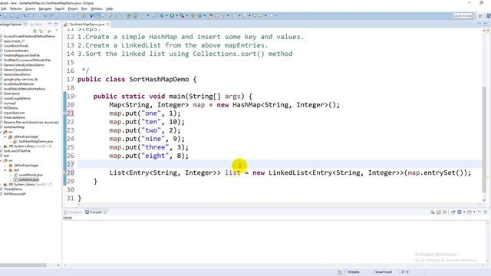Switch to the Console tab

[x=95, y=212]
